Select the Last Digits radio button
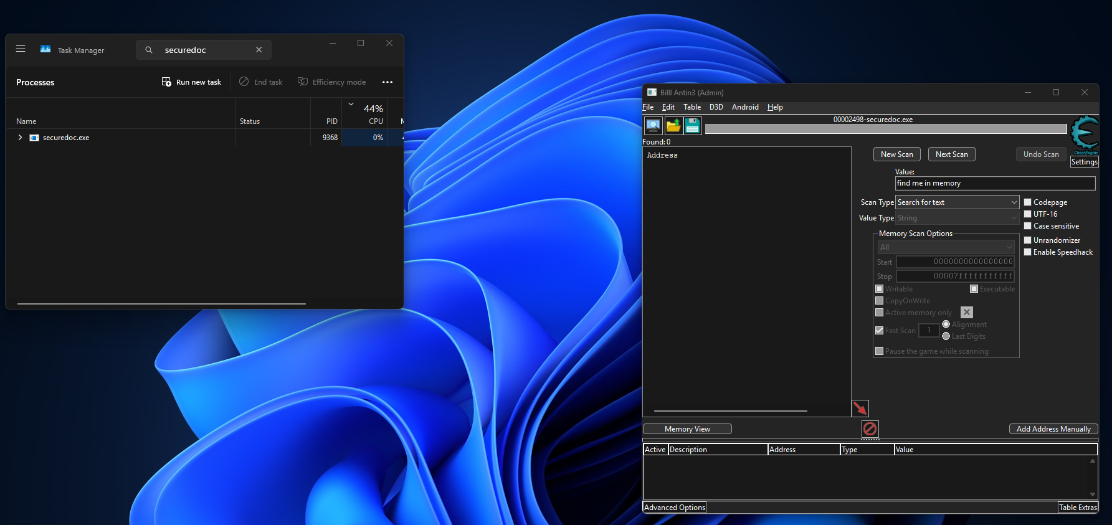The image size is (1112, 525). (946, 336)
